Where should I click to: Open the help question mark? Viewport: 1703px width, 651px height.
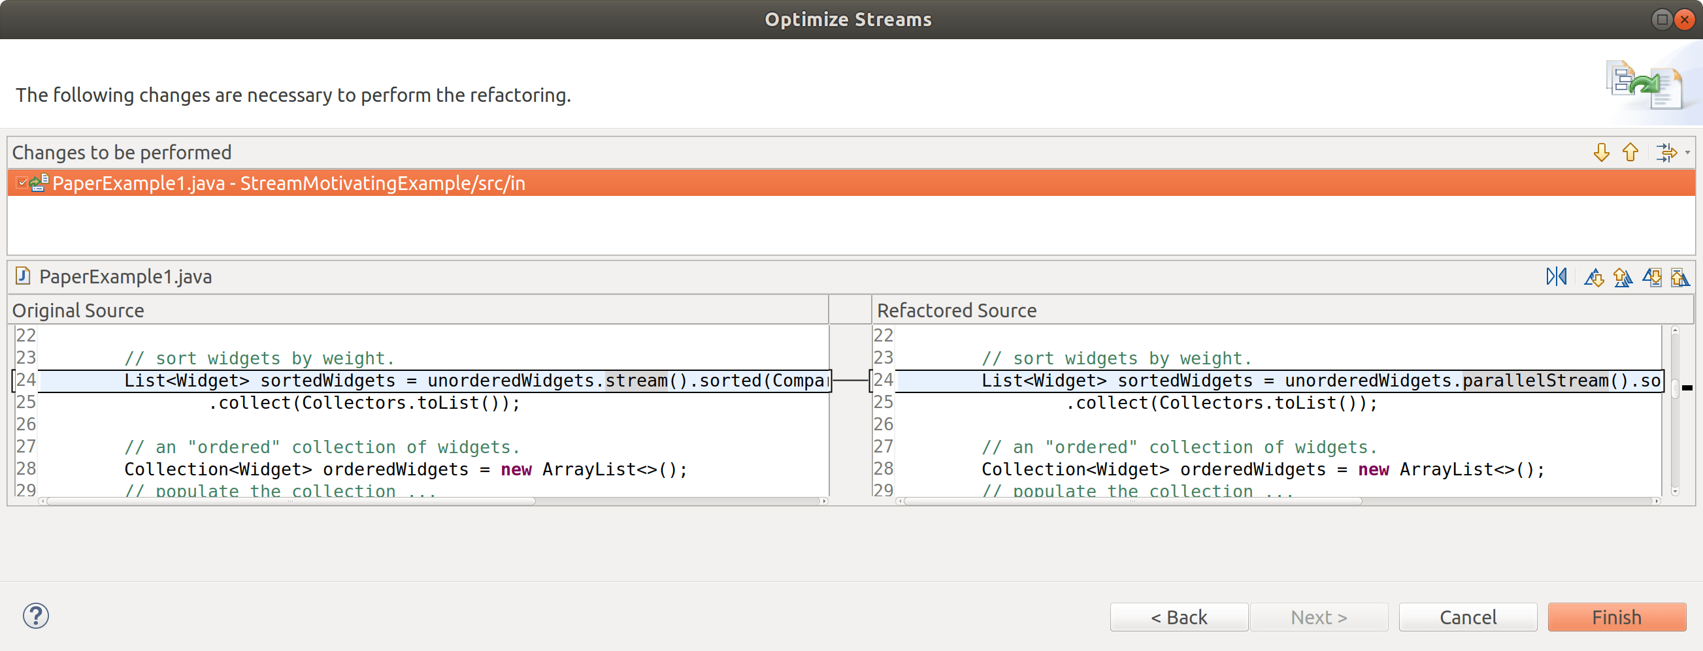pyautogui.click(x=36, y=616)
